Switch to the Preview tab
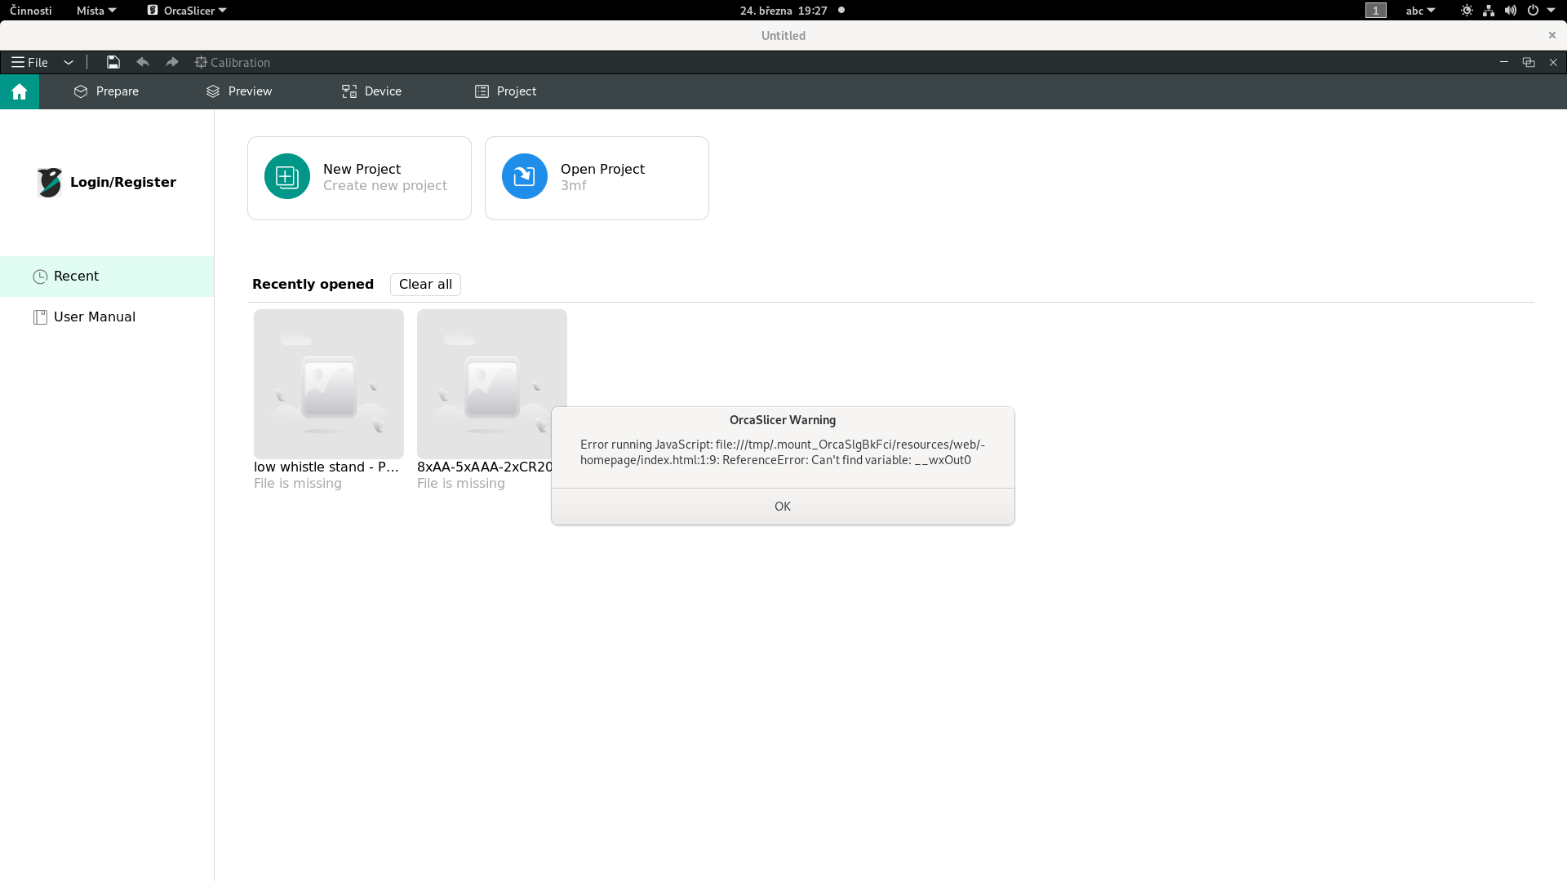This screenshot has height=881, width=1567. click(239, 91)
